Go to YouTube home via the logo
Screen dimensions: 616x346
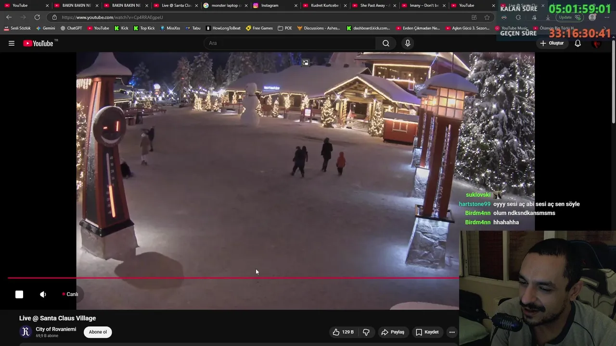coord(38,43)
